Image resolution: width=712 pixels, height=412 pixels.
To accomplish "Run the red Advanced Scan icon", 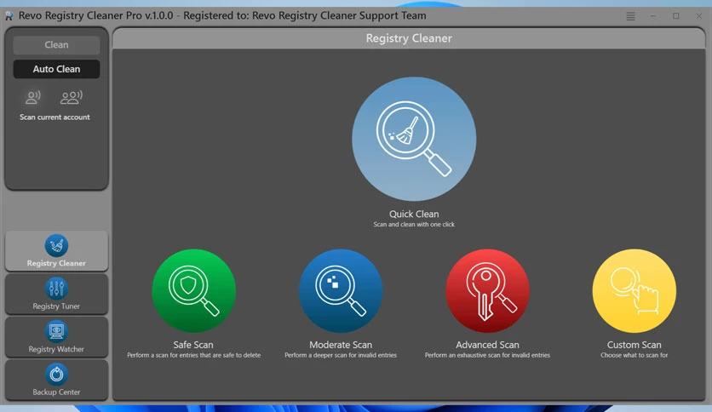I will pyautogui.click(x=487, y=290).
